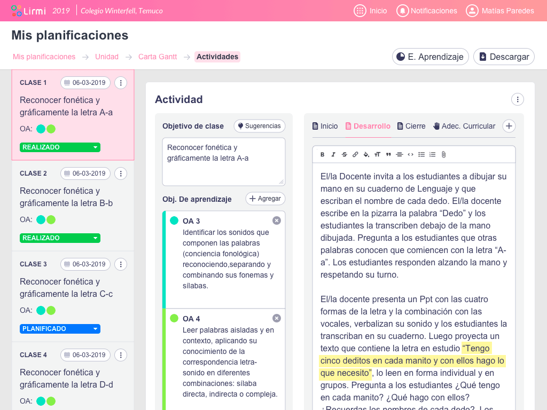Click the highlighted 'Tengo cinco deditos' text
547x410 pixels.
pos(412,360)
